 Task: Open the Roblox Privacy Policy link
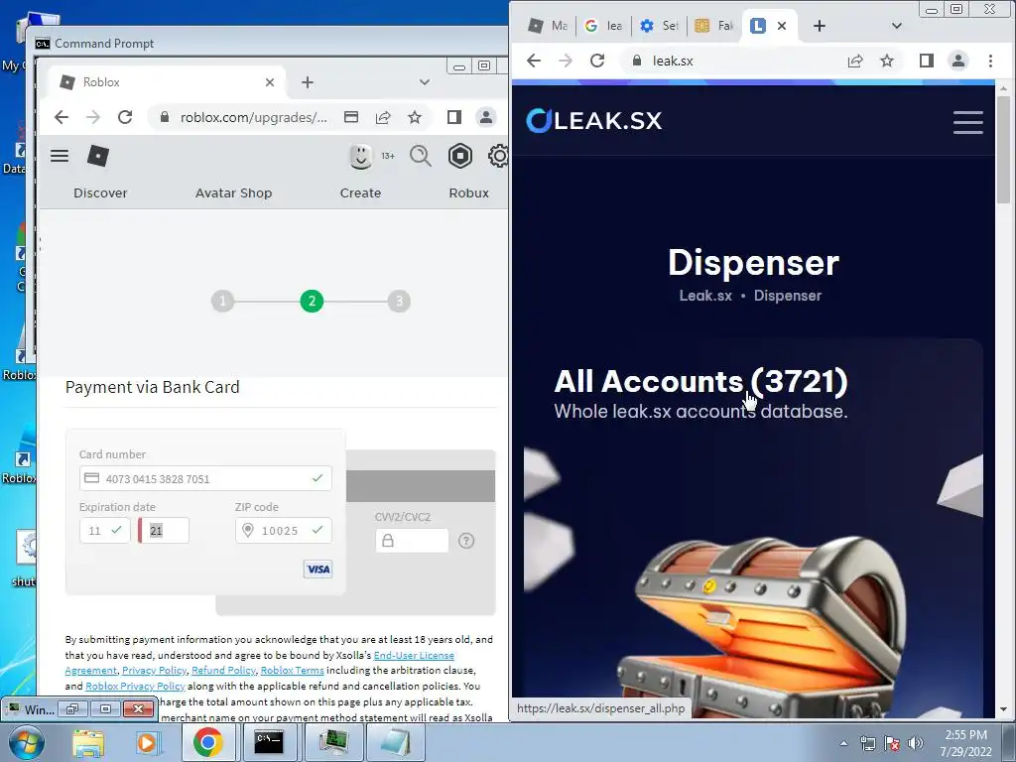[135, 686]
